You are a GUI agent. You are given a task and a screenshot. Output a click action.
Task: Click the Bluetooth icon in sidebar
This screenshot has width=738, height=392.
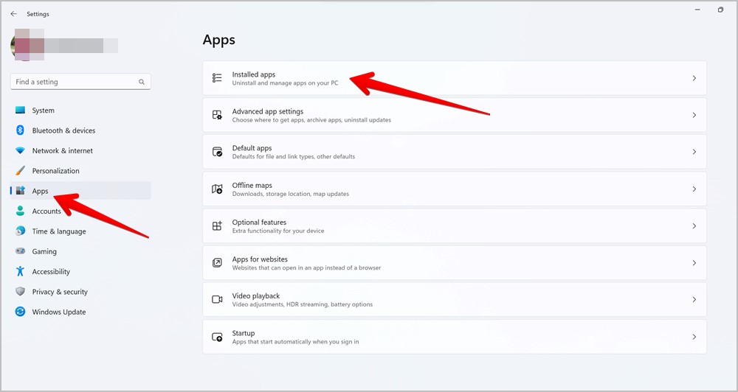tap(20, 130)
